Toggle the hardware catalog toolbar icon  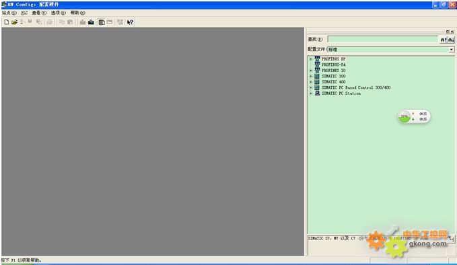coord(102,22)
